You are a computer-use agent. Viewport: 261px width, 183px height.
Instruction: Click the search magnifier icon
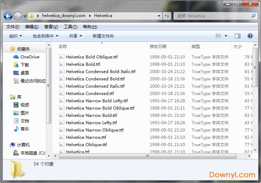pyautogui.click(x=254, y=16)
